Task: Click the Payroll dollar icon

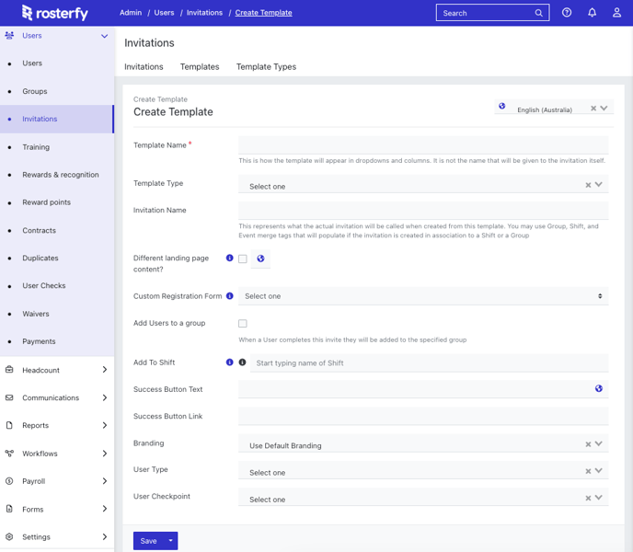Action: click(9, 481)
